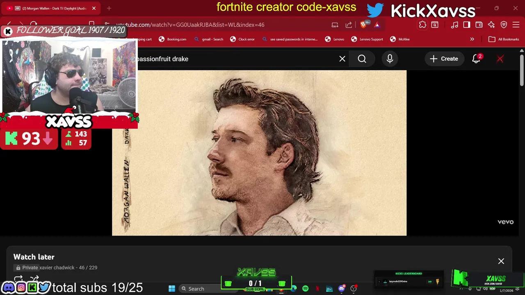Open a new browser tab
Screen dimensions: 525x295
tap(109, 8)
